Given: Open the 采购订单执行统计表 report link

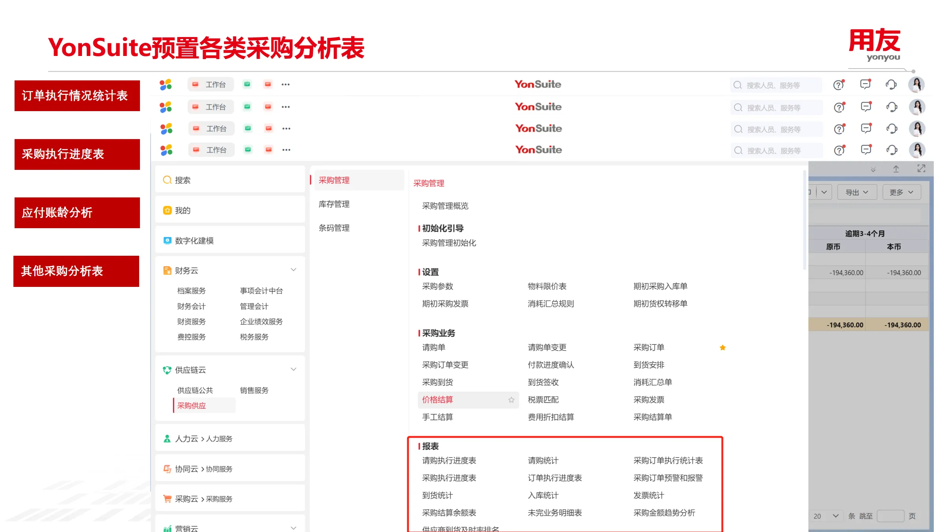Looking at the screenshot, I should tap(668, 461).
